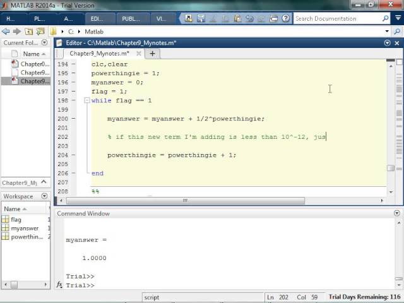Close the Chapter9_Mynotes.m editor tab

click(x=139, y=53)
